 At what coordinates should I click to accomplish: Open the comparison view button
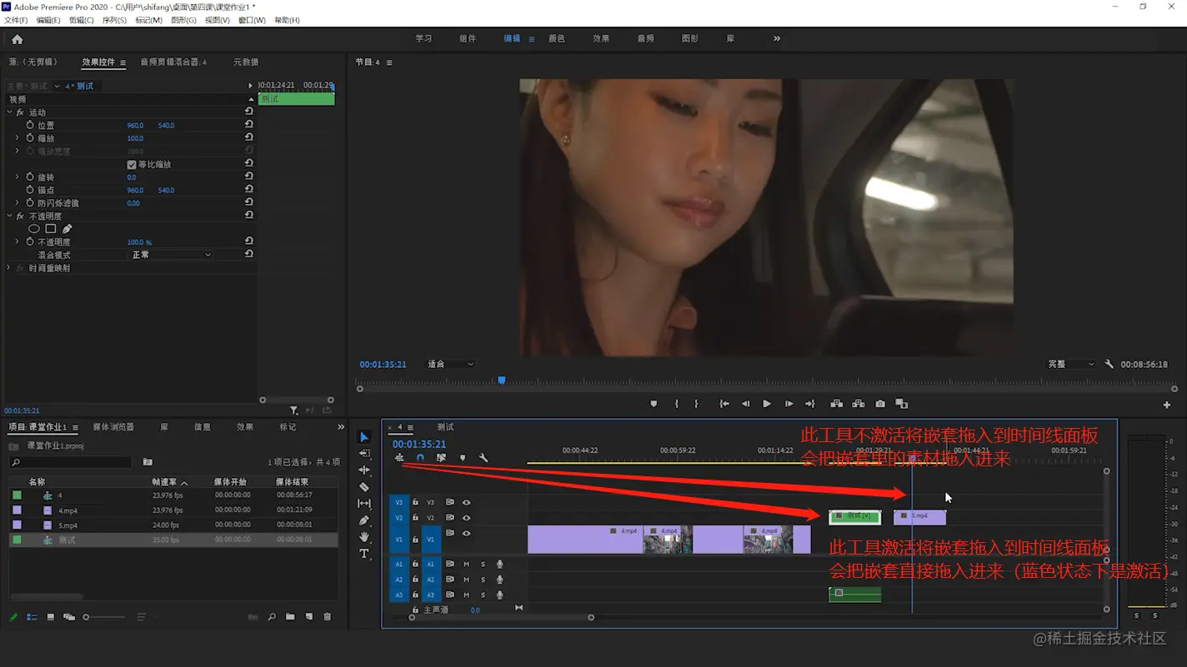click(901, 404)
